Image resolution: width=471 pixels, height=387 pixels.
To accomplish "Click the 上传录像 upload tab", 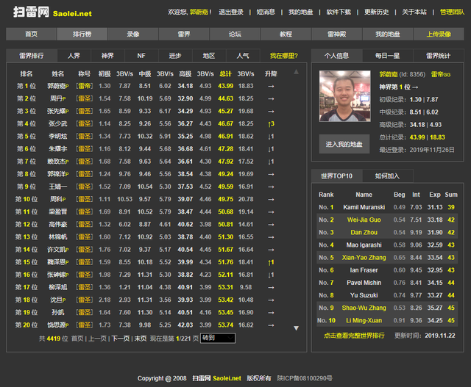I will (439, 34).
